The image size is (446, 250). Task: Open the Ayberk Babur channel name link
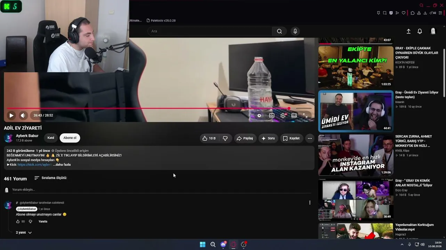(27, 136)
